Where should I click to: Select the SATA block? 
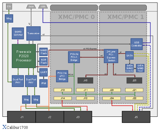pyautogui.click(x=129, y=55)
